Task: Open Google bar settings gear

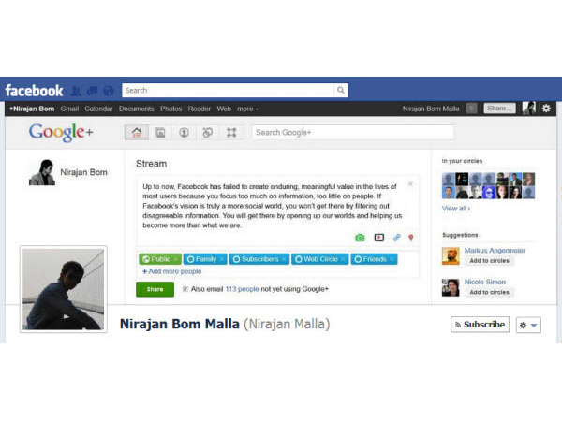Action: point(546,109)
